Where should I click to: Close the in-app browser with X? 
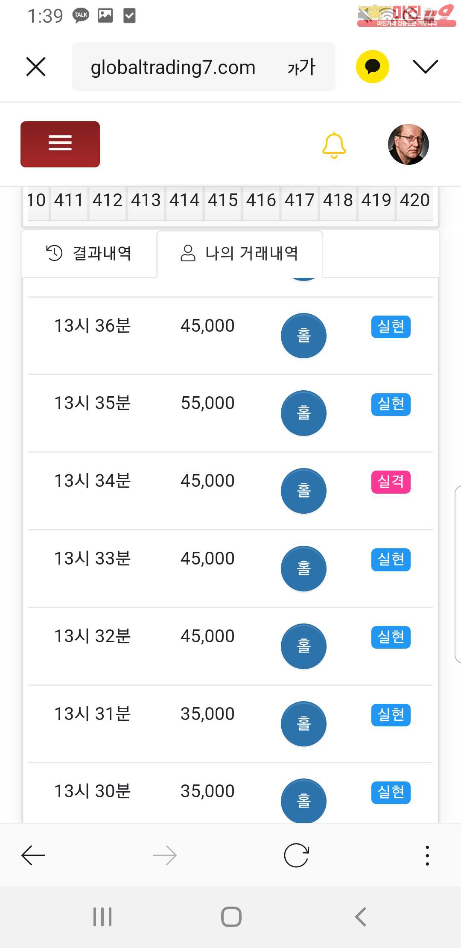point(36,67)
